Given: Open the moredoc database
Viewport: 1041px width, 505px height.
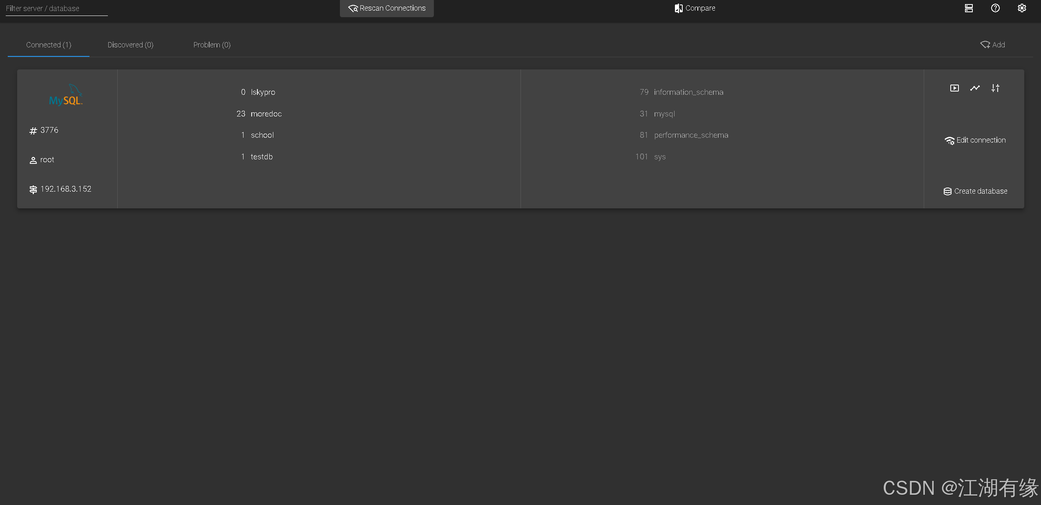Looking at the screenshot, I should 266,114.
